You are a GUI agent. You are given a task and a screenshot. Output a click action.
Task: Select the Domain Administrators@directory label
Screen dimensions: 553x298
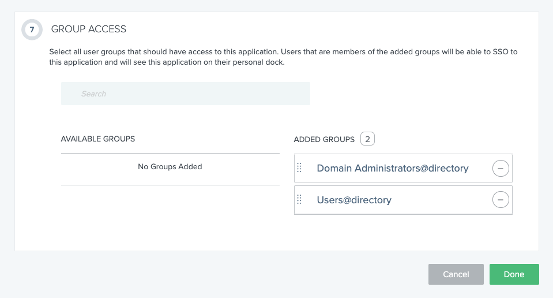[x=392, y=169]
